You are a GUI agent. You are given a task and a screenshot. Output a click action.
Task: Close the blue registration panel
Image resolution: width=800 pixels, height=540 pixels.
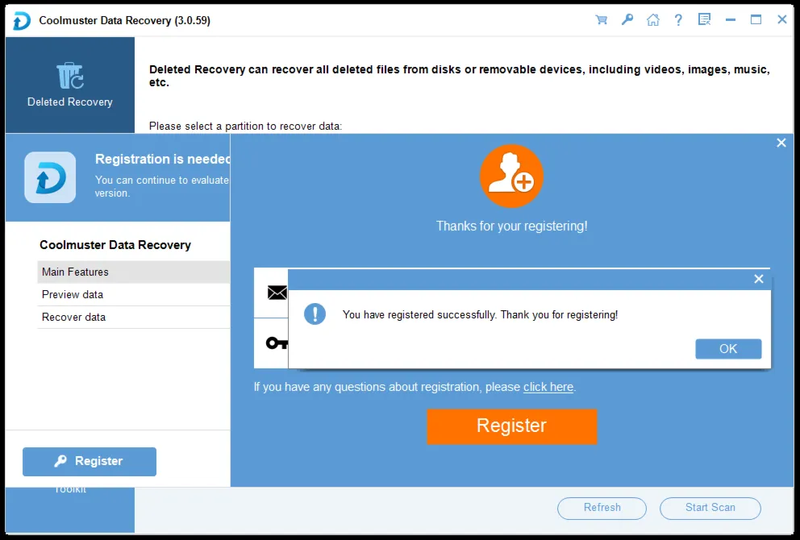coord(781,143)
